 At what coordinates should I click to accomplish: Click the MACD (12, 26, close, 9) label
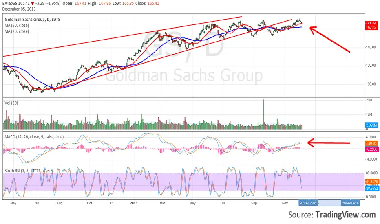point(34,137)
